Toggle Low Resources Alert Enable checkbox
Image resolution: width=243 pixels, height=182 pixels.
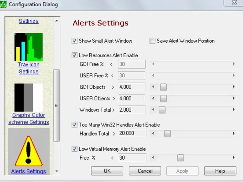click(x=74, y=55)
